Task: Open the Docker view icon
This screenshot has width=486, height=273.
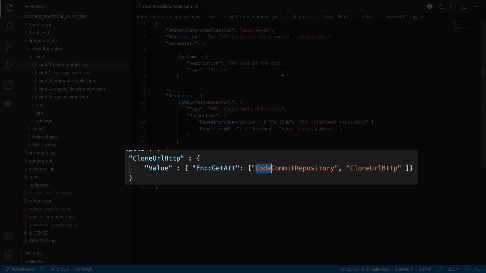Action: click(9, 103)
